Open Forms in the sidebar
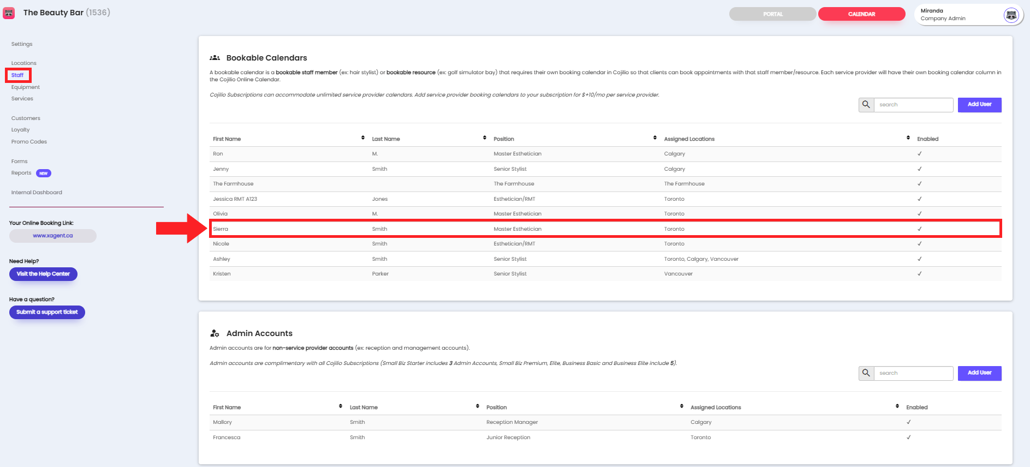This screenshot has height=467, width=1030. click(19, 161)
